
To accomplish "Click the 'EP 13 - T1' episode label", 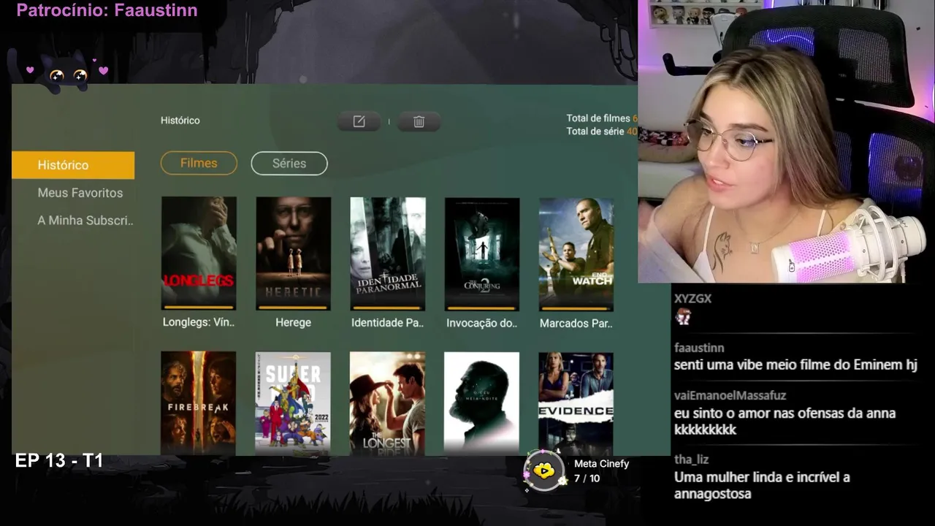I will (59, 461).
